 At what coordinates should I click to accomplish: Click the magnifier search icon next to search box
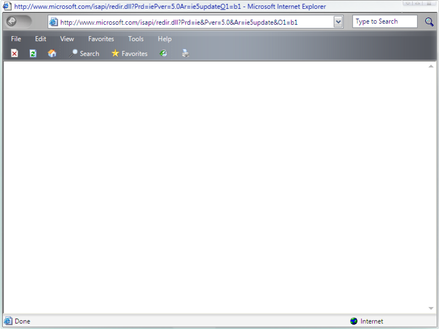(x=429, y=21)
